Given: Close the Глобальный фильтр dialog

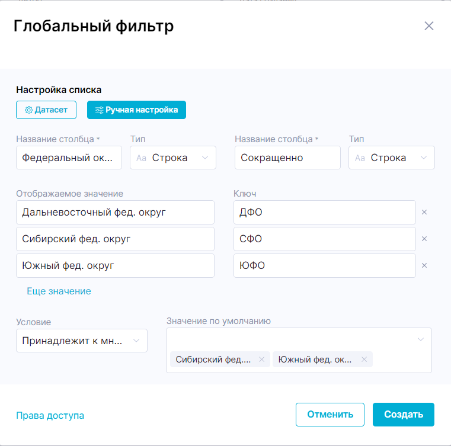Looking at the screenshot, I should pyautogui.click(x=429, y=25).
